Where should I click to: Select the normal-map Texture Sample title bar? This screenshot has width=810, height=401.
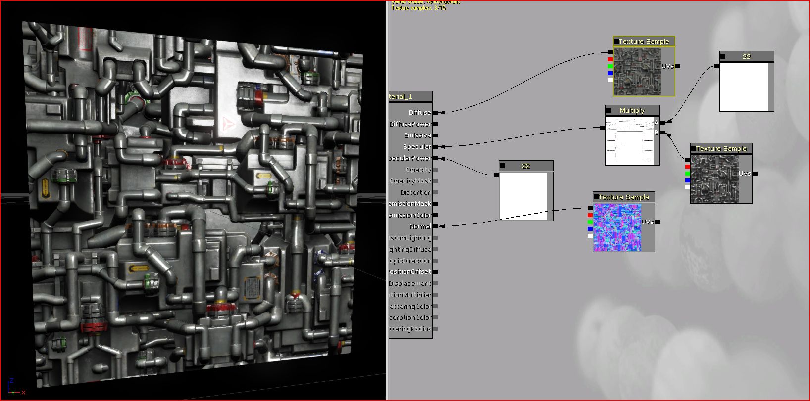pos(624,197)
